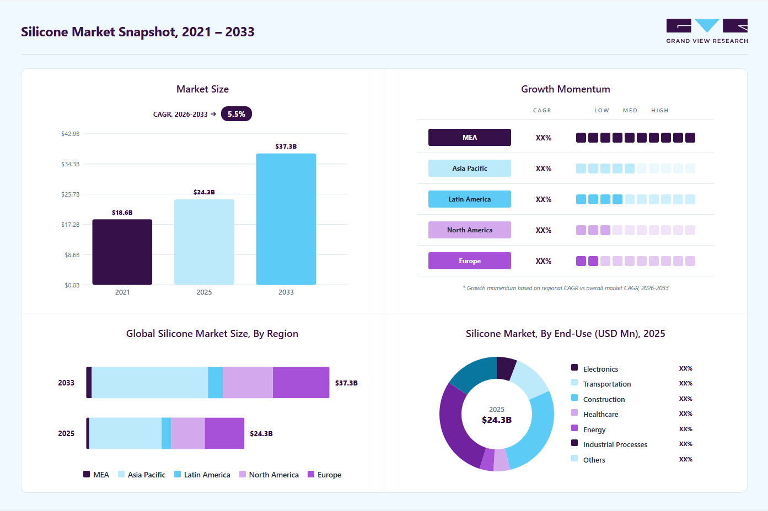Click the Europe momentum indicator squares
Image resolution: width=768 pixels, height=511 pixels.
[636, 261]
